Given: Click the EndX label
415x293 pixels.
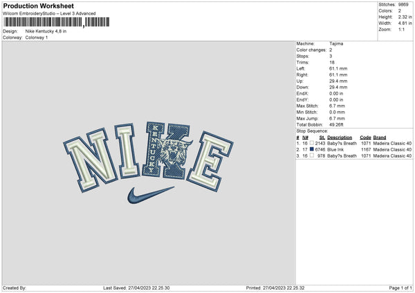Looking at the screenshot, I should pos(302,93).
